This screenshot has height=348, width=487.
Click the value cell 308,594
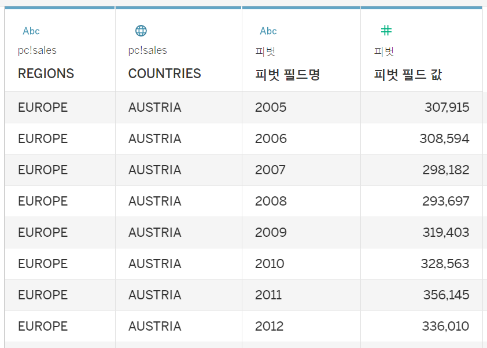tap(422, 139)
